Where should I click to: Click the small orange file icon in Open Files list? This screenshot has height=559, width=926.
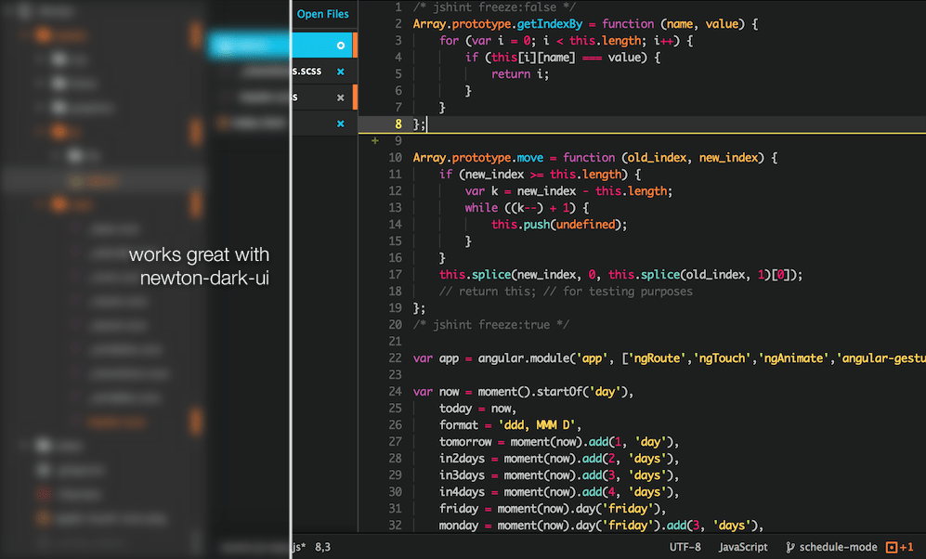tap(223, 122)
